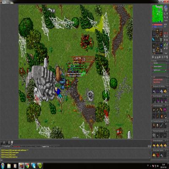
Task: Click the white highlighted icon above chat tabs
Action: click(x=12, y=142)
